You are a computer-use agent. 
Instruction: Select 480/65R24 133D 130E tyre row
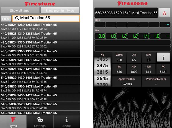pyautogui.click(x=40, y=45)
